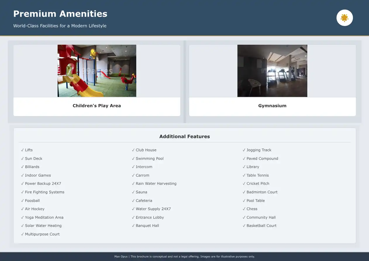Select the Swimming Pool feature
Image resolution: width=369 pixels, height=261 pixels.
tap(149, 158)
